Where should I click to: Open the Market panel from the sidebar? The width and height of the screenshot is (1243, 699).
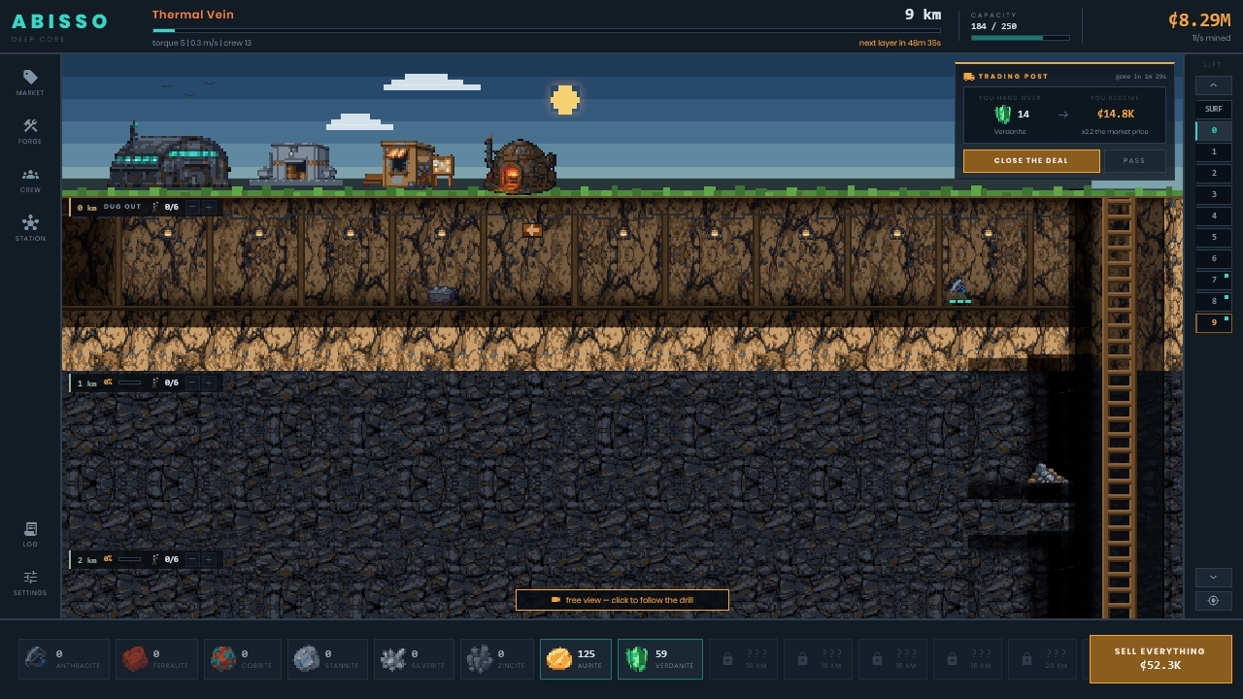click(30, 82)
